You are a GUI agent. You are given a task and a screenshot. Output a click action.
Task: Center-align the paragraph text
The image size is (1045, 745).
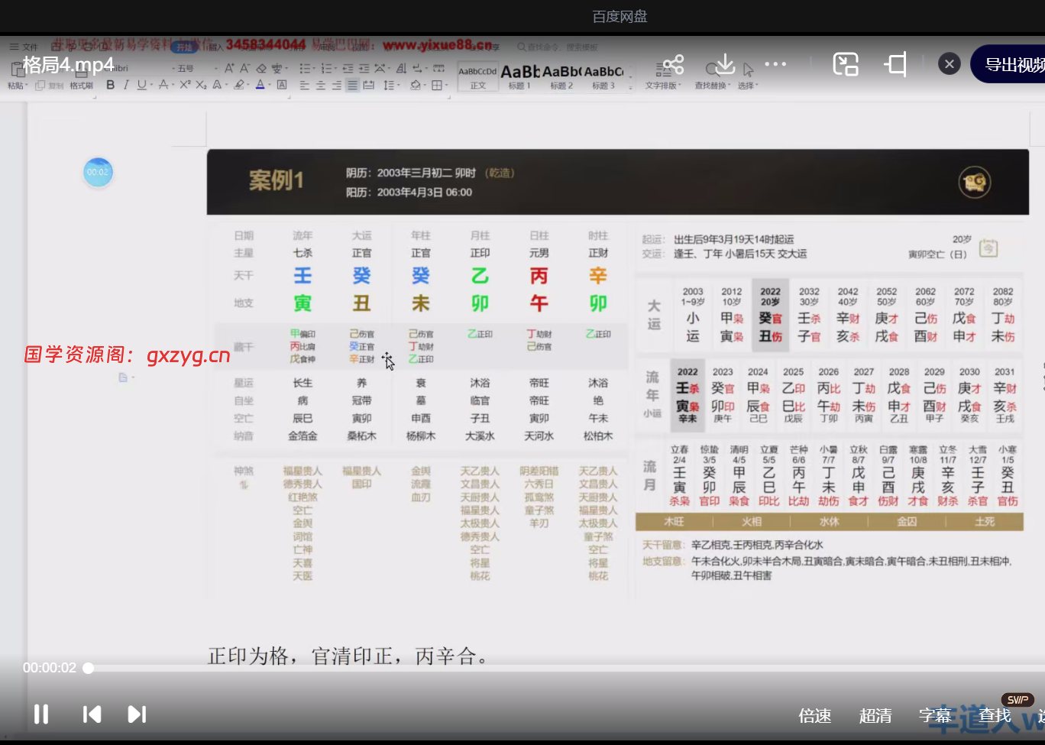point(320,85)
